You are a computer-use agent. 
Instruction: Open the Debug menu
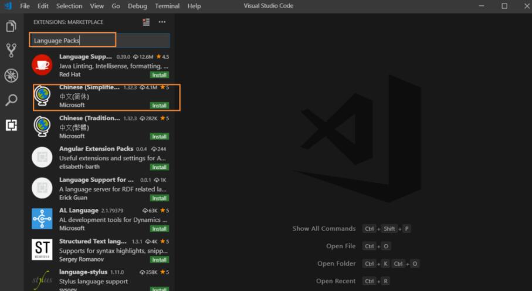coord(137,6)
